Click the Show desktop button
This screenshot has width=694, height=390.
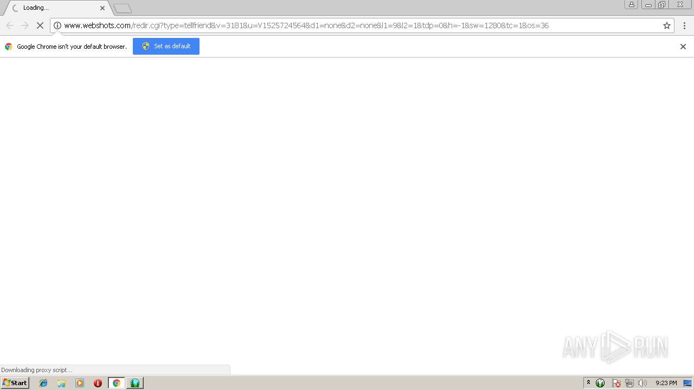[687, 383]
